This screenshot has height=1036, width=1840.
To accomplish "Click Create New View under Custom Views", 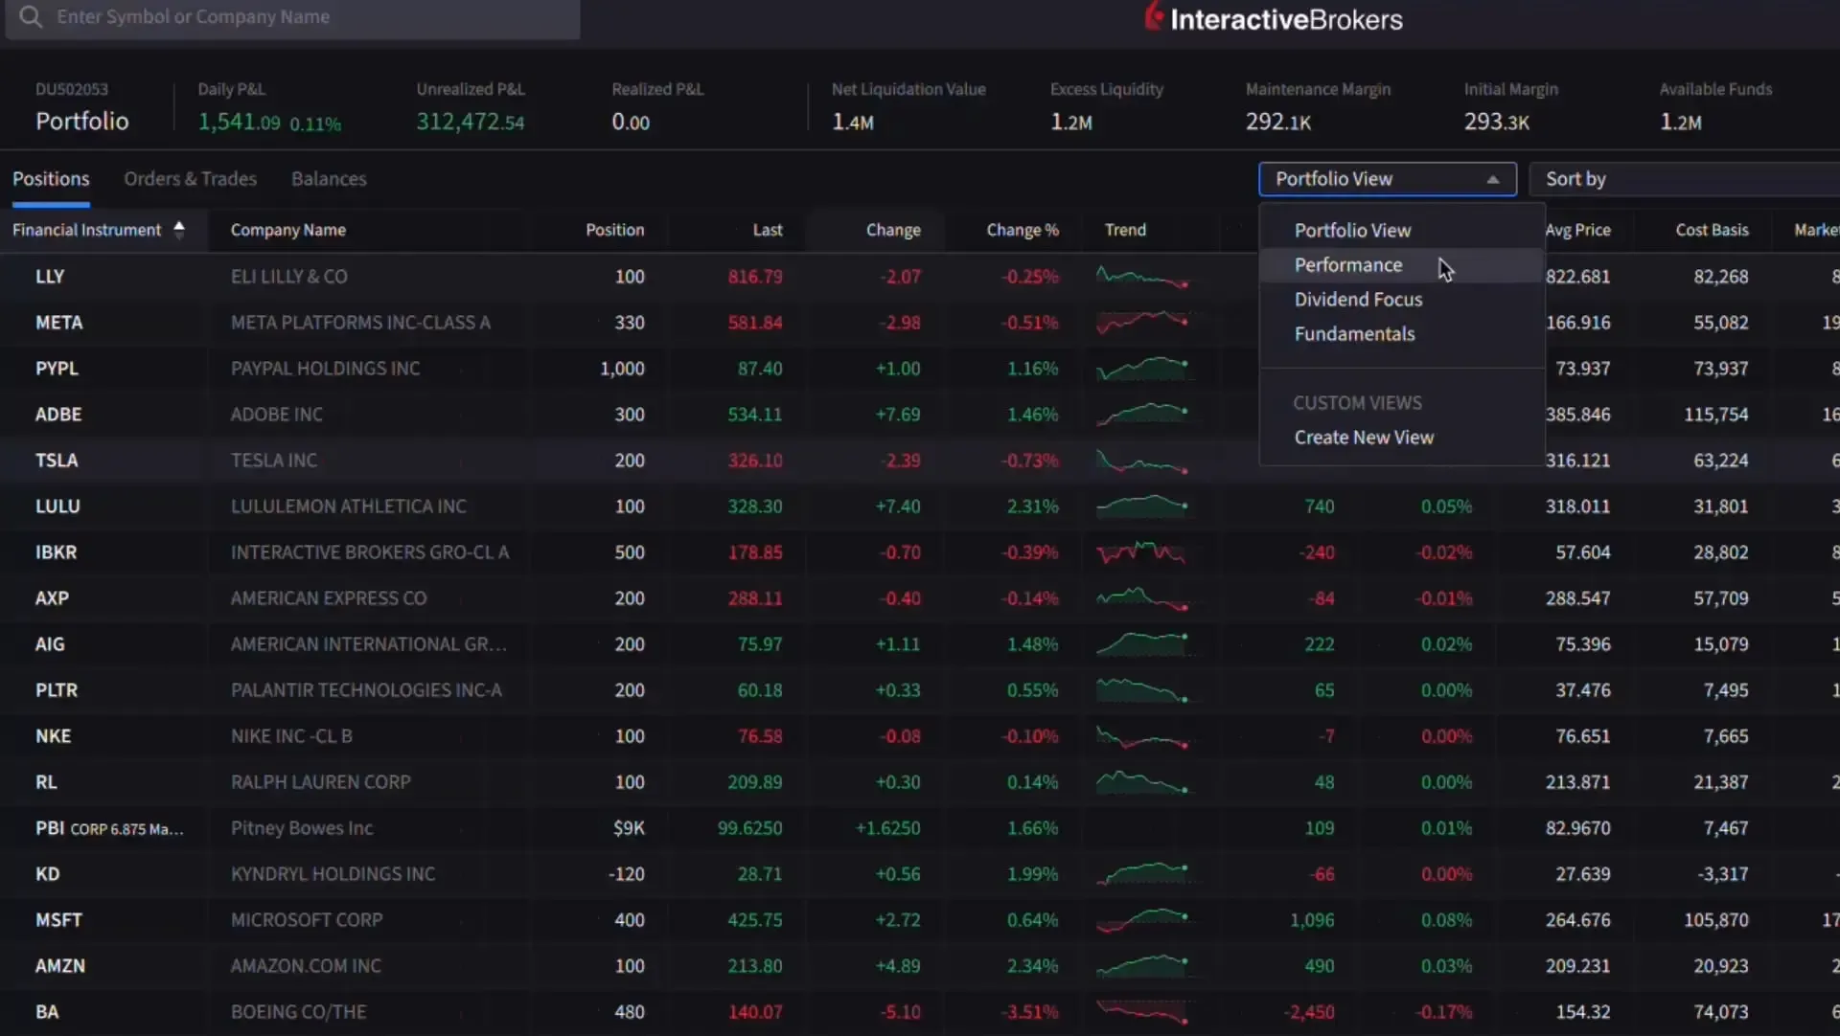I will pyautogui.click(x=1364, y=437).
